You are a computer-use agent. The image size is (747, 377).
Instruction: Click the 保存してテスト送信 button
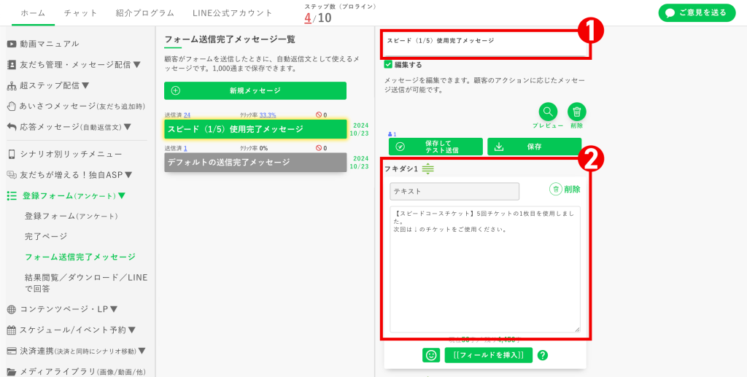[436, 147]
